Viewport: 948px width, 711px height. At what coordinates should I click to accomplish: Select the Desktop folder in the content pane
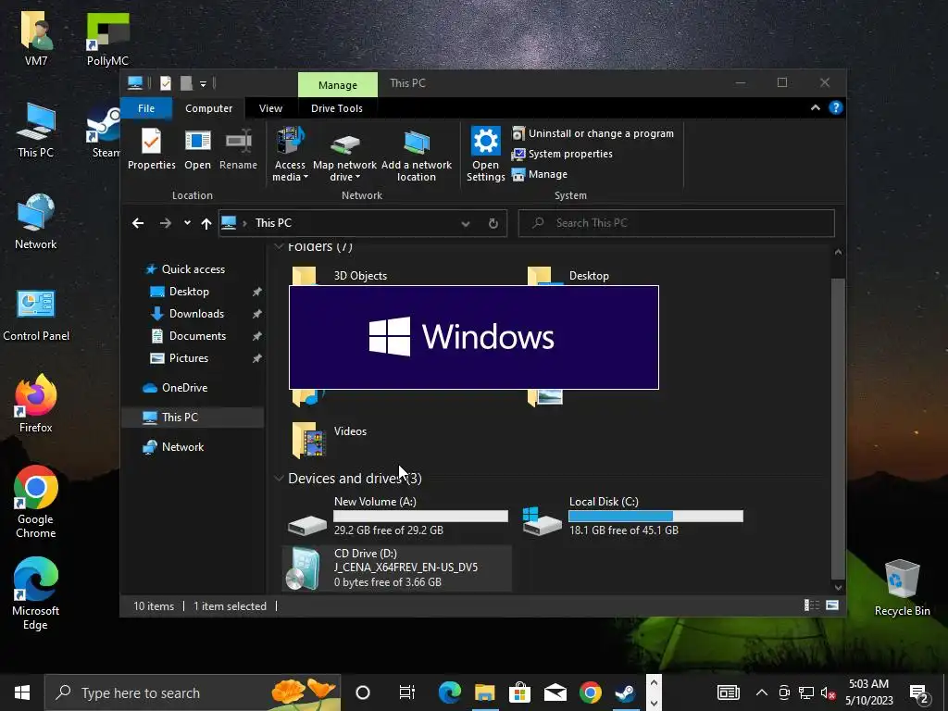point(589,276)
